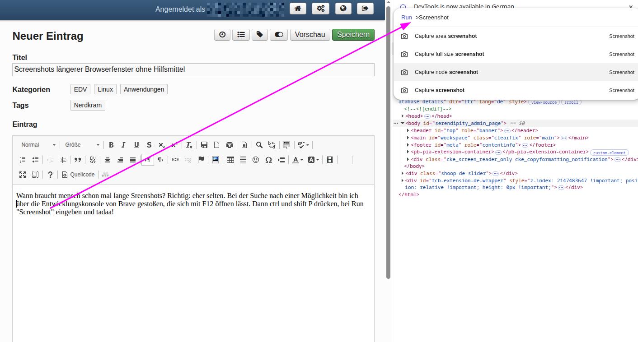
Task: Open the paragraph format dropdown showing Normal
Action: tap(38, 145)
